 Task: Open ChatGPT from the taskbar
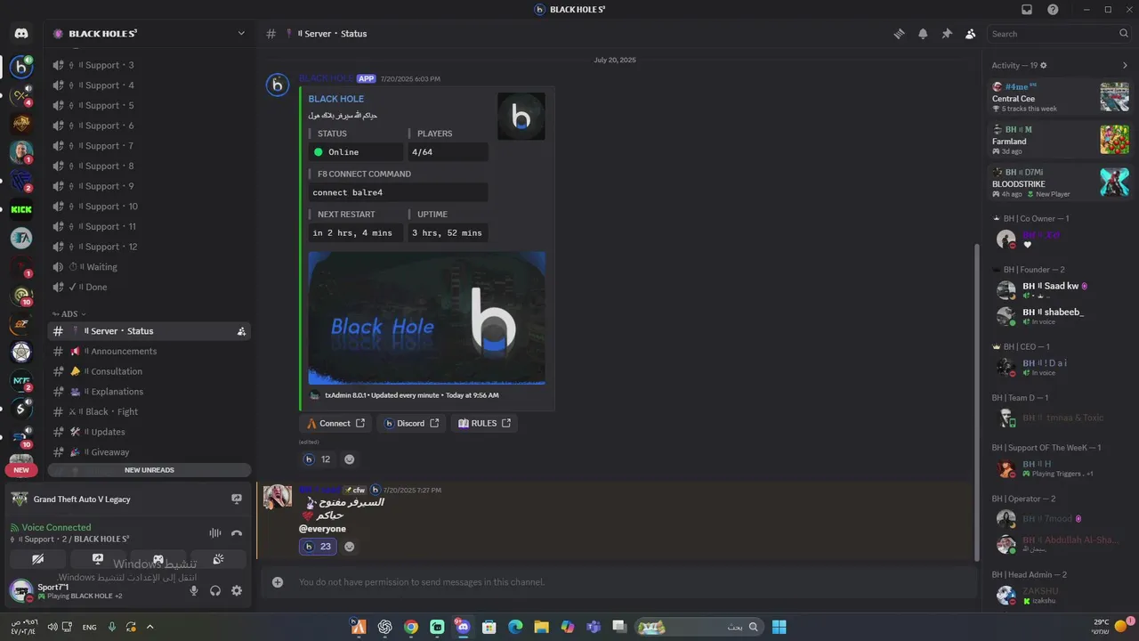pos(385,627)
